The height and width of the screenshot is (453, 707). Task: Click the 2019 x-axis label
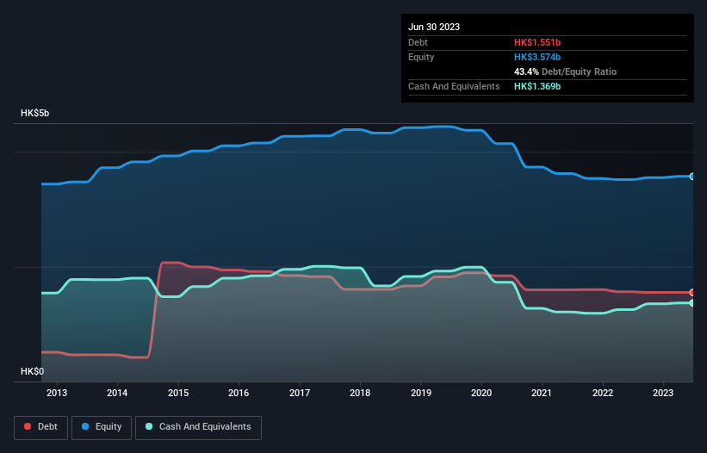(421, 393)
